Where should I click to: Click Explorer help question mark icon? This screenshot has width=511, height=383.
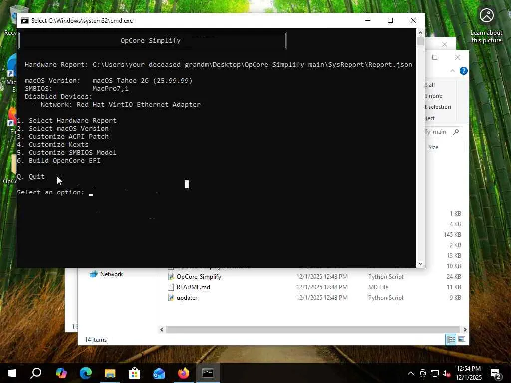click(464, 71)
